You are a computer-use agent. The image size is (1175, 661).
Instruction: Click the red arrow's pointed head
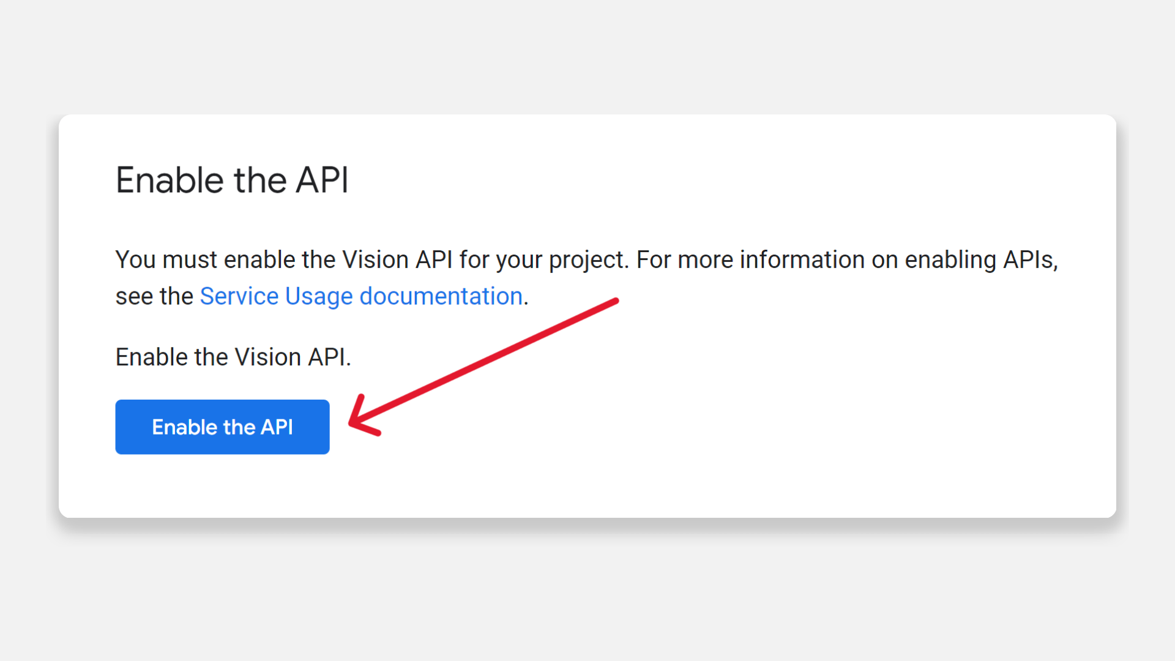pos(355,422)
